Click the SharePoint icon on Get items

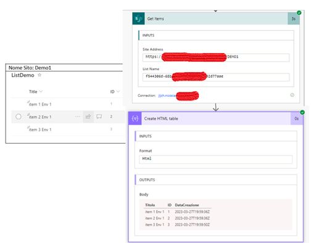138,19
